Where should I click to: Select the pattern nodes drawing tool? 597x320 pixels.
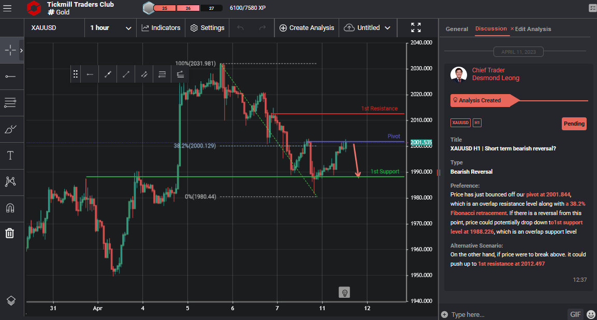point(10,181)
